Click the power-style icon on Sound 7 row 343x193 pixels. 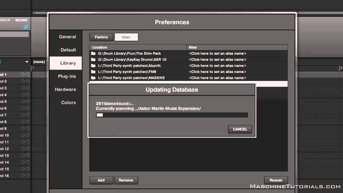pos(28,115)
